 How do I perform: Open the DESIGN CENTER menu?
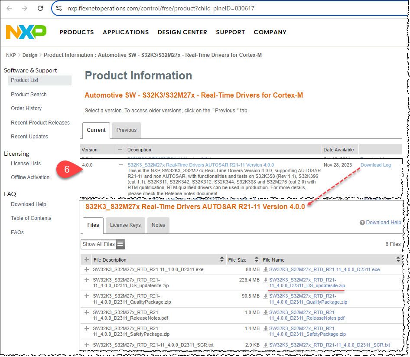182,32
